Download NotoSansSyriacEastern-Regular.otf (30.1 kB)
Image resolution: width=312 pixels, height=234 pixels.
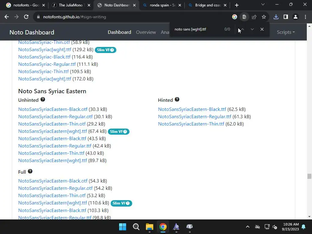tap(55, 117)
